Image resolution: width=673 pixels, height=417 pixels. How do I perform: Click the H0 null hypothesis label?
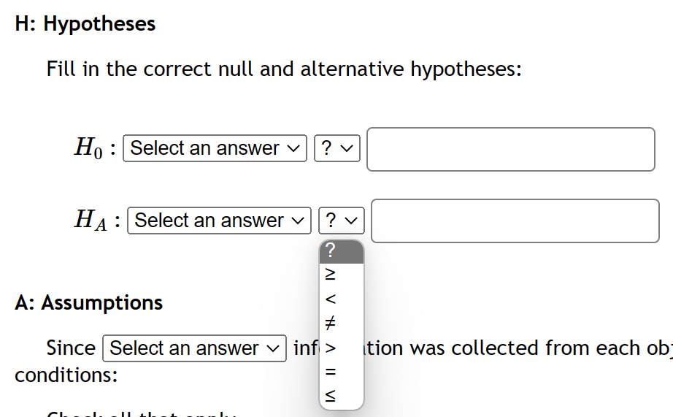(90, 148)
